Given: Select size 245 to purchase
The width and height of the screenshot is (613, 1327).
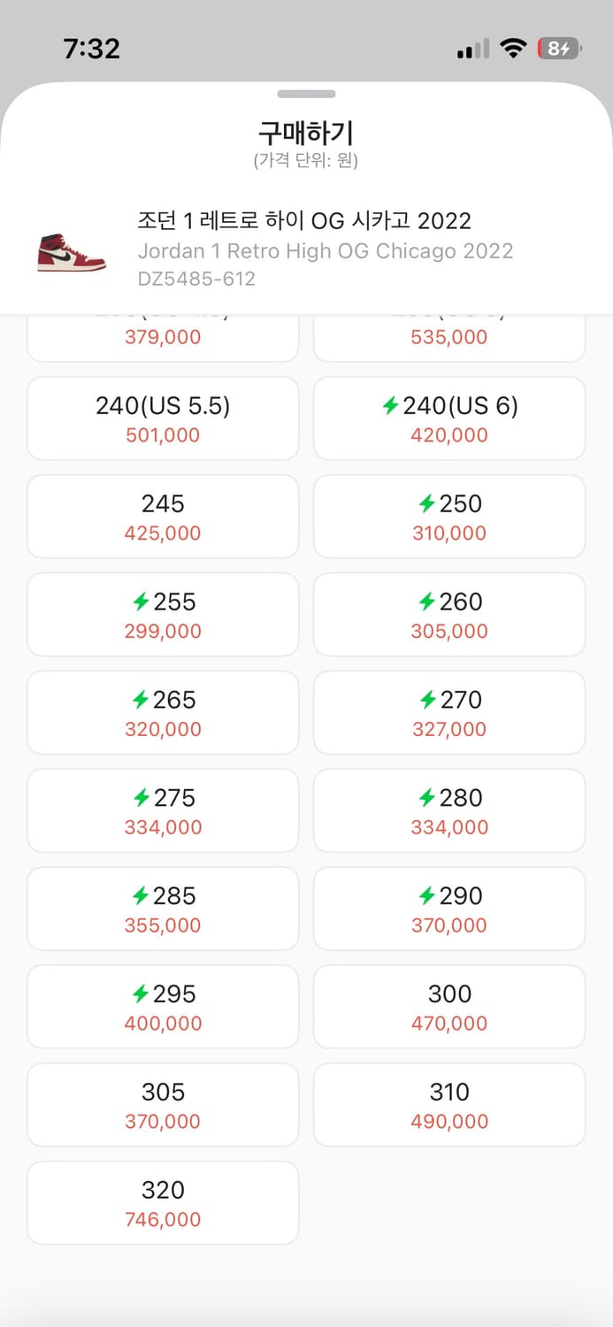Looking at the screenshot, I should tap(163, 516).
